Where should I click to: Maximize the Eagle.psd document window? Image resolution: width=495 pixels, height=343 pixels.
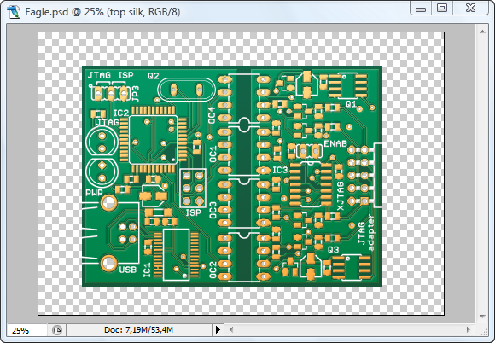tap(442, 9)
